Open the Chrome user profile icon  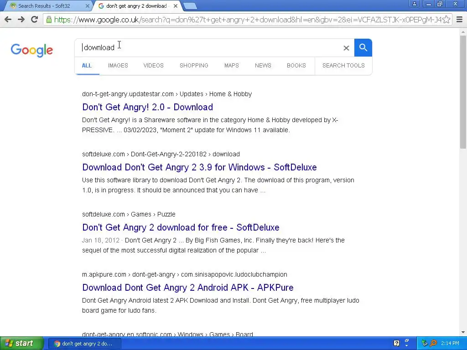coord(414,4)
